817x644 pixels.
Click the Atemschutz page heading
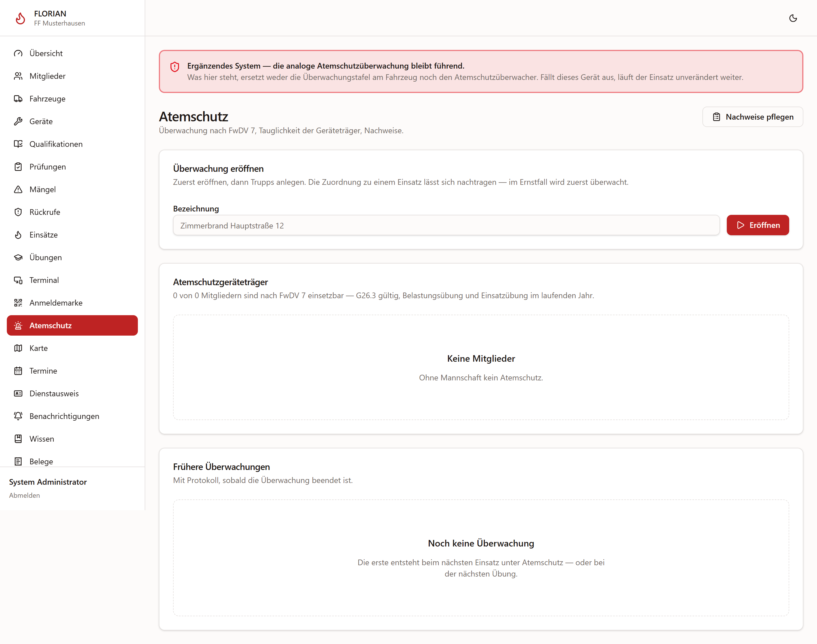[193, 116]
